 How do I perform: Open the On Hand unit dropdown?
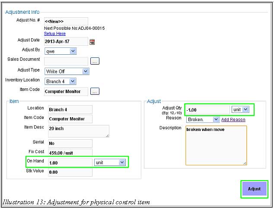point(110,162)
